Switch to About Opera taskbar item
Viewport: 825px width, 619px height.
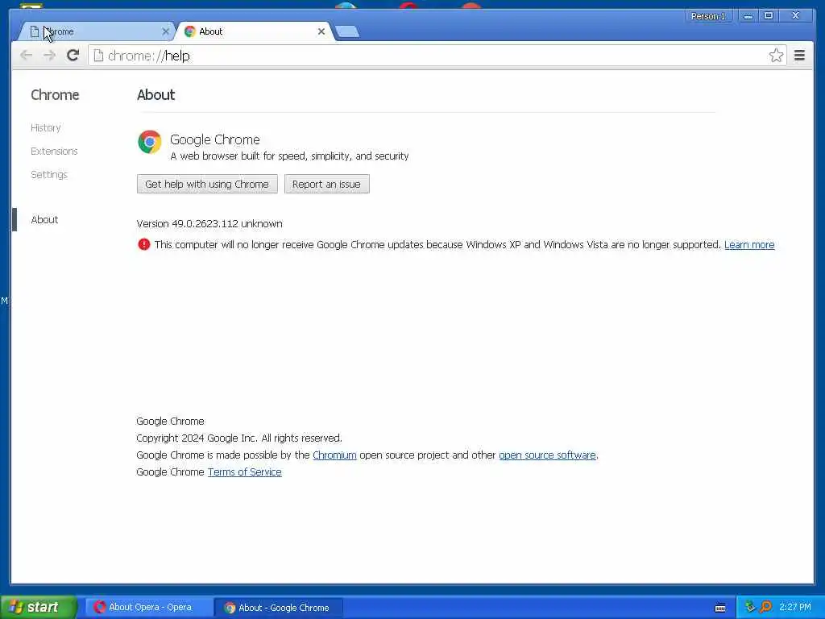point(149,608)
